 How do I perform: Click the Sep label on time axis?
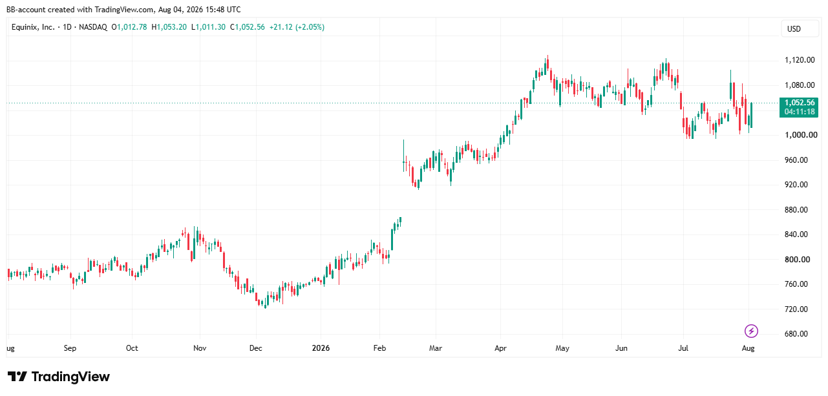[x=70, y=348]
